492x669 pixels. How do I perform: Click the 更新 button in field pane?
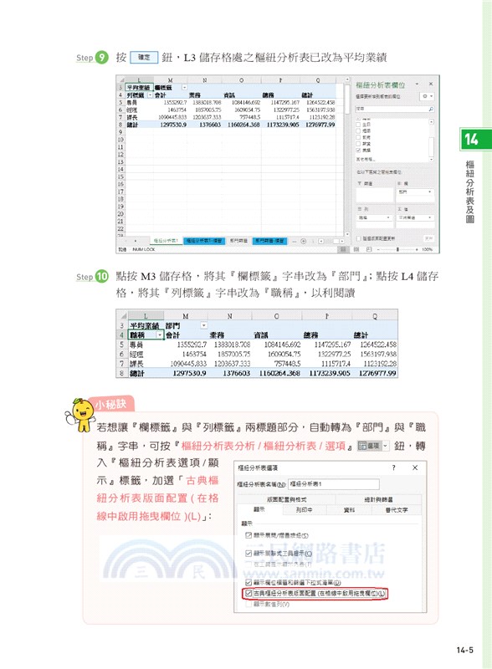click(x=428, y=238)
